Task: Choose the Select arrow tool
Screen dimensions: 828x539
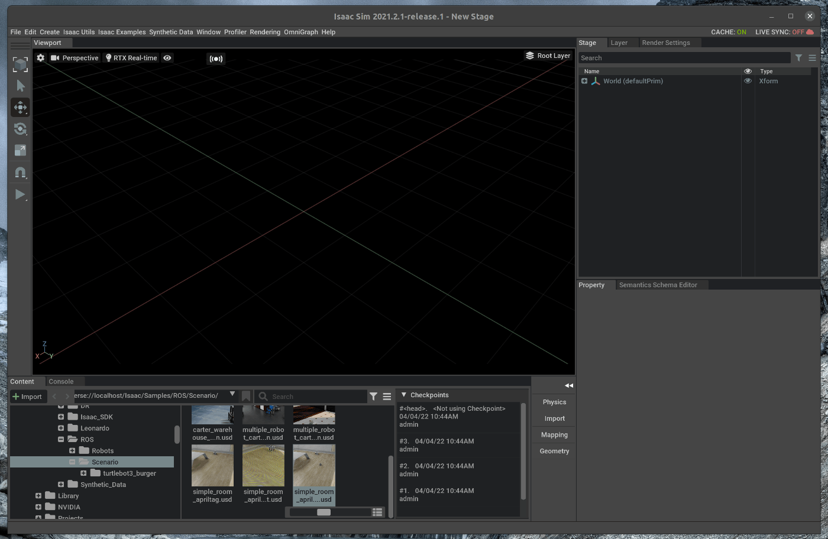Action: coord(20,86)
